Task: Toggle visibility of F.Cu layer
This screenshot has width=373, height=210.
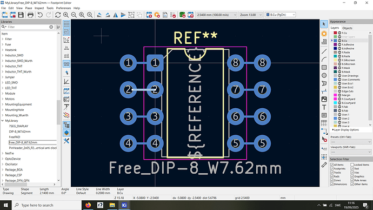Action: click(339, 33)
